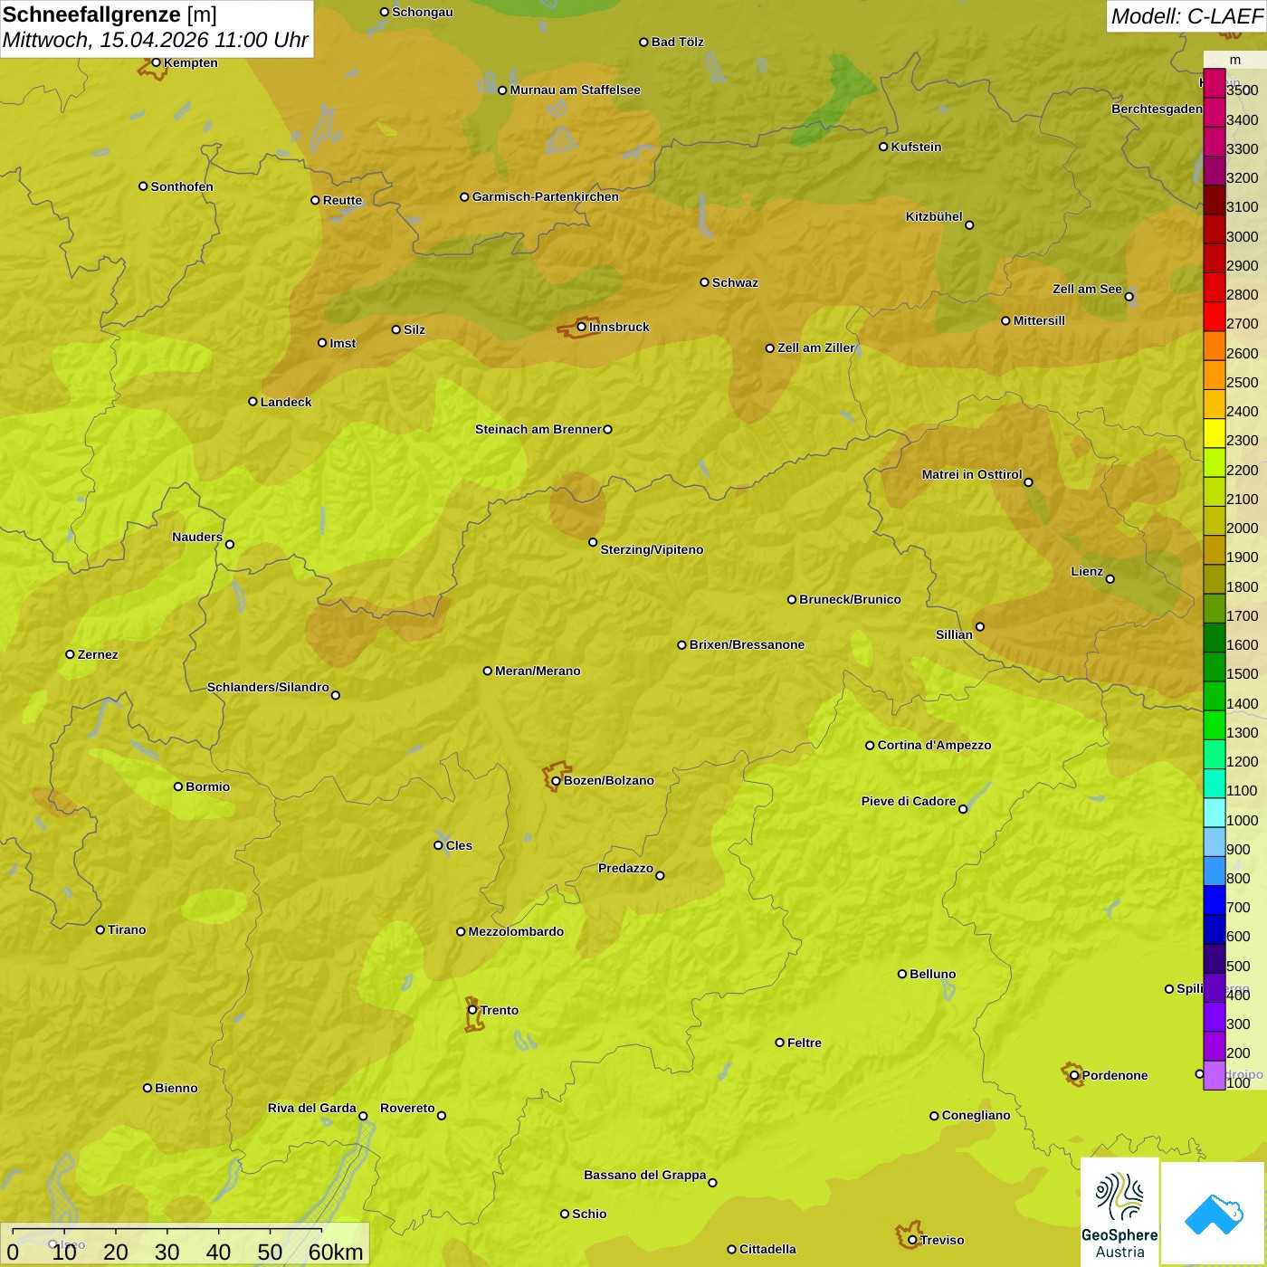Select the Innsbruck city marker dot
Screen dimensions: 1267x1267
pos(582,327)
